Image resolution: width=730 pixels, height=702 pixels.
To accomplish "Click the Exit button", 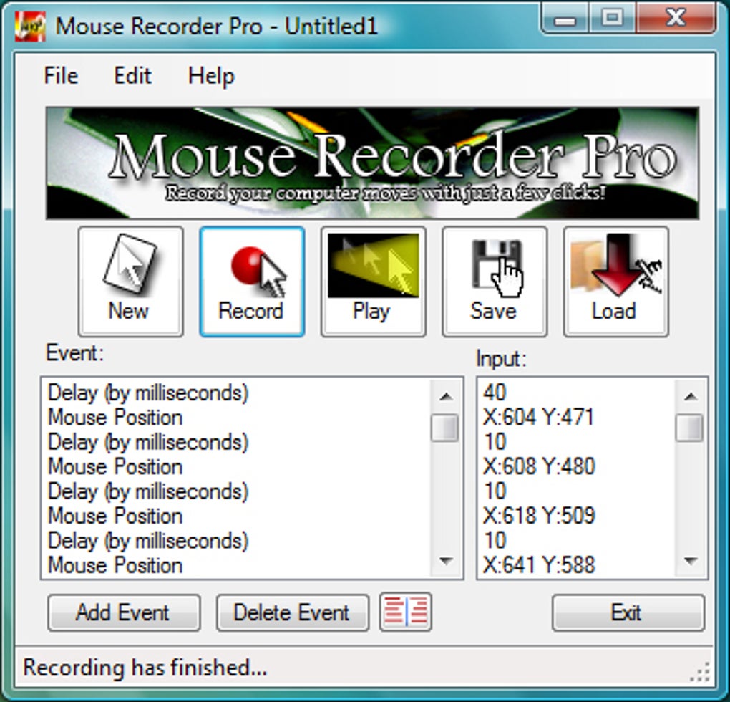I will pos(628,612).
